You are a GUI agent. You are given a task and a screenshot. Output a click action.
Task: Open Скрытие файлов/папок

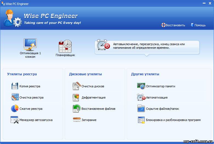[162, 109]
